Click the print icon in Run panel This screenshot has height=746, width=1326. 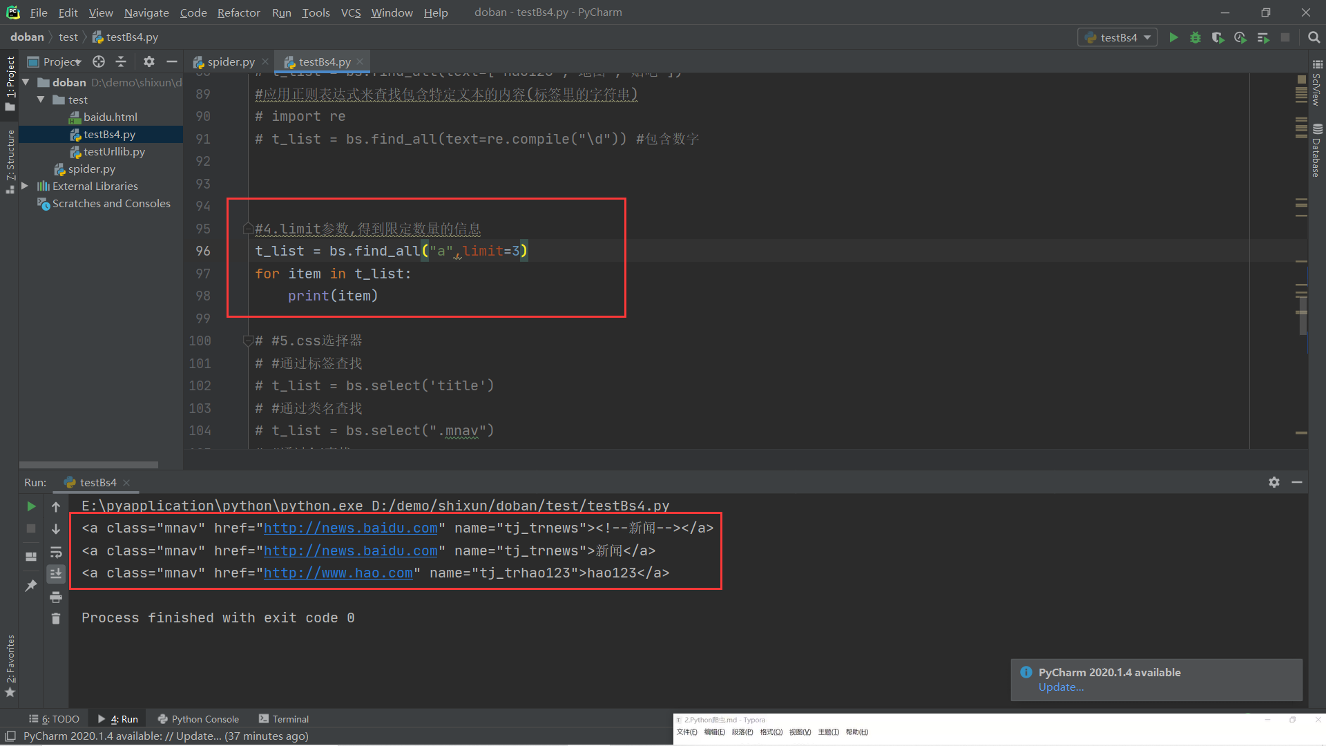(x=56, y=597)
